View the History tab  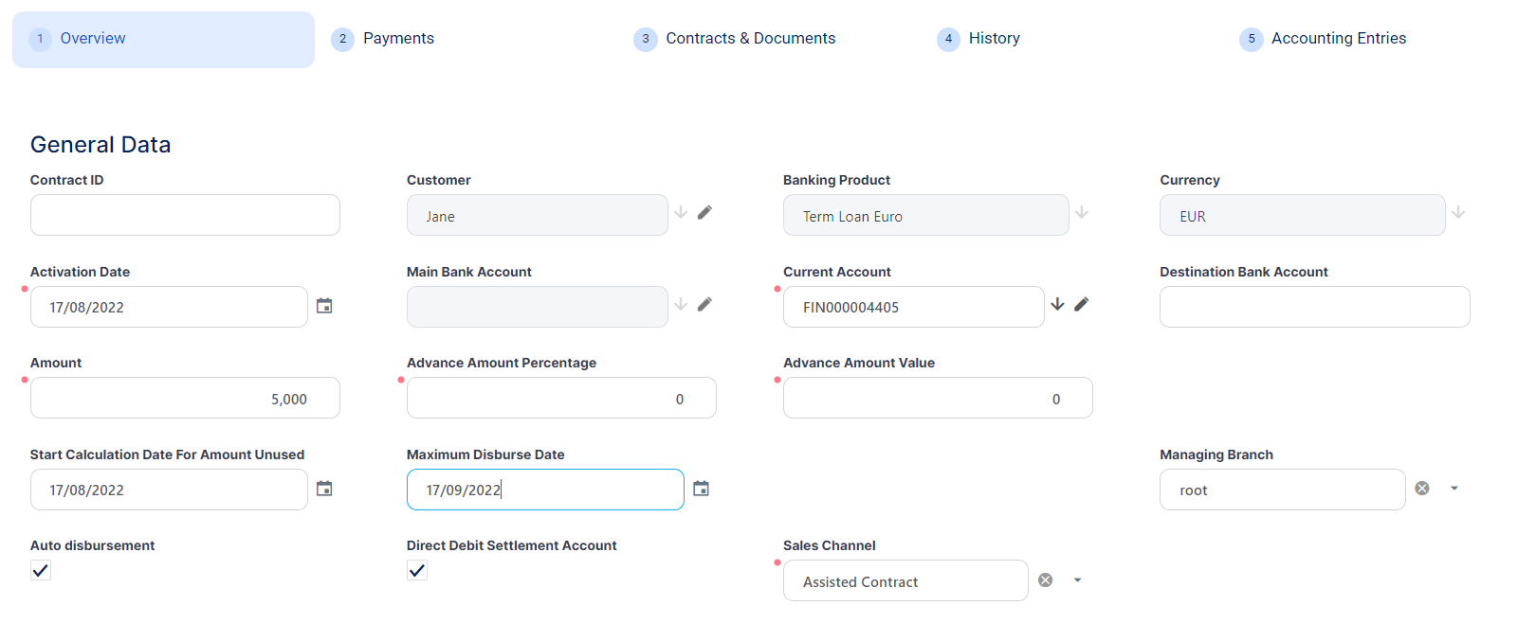pyautogui.click(x=993, y=39)
